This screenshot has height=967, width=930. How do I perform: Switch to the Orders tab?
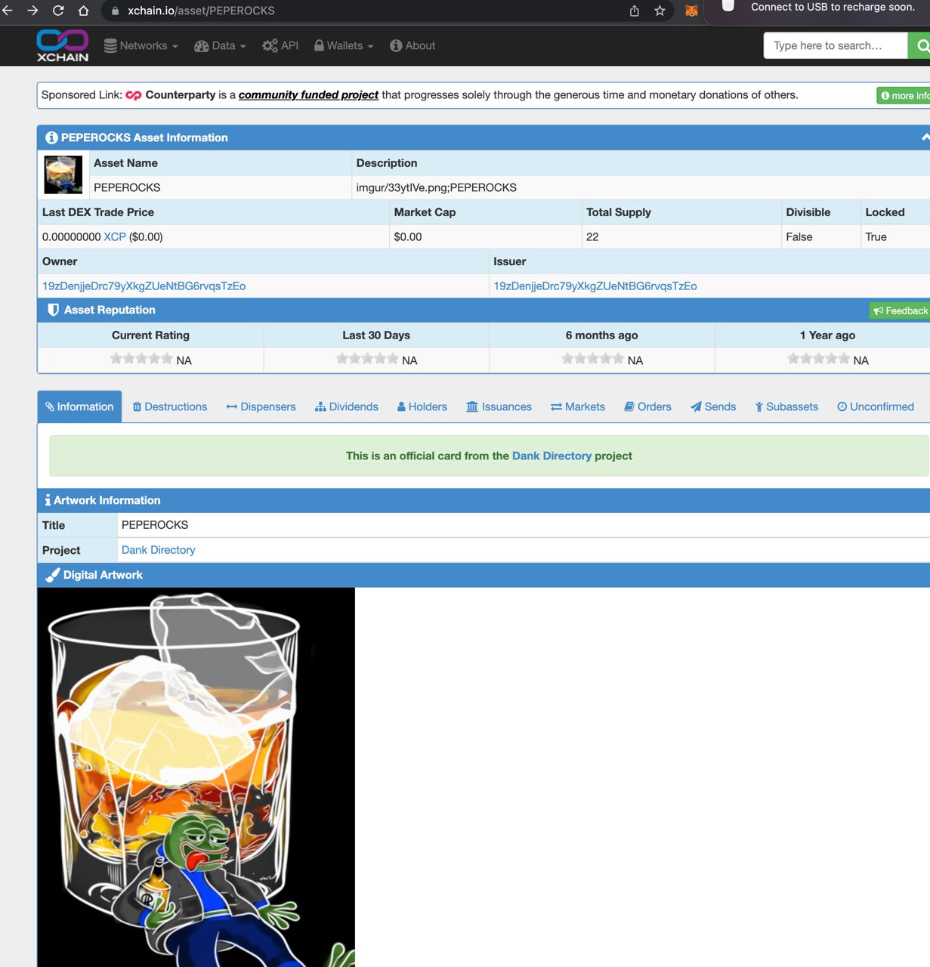click(647, 406)
